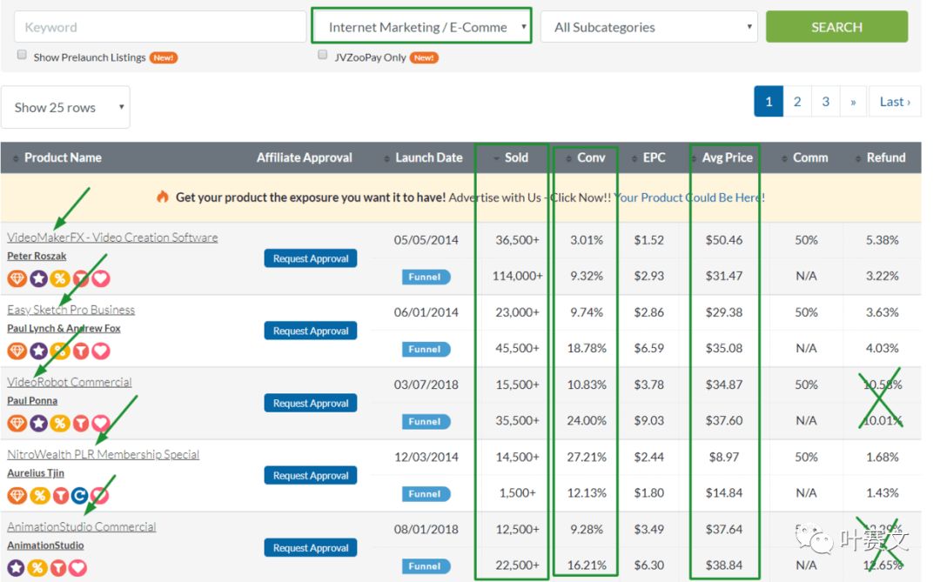Click yellow percent icon in VideoRobot row

click(x=59, y=423)
